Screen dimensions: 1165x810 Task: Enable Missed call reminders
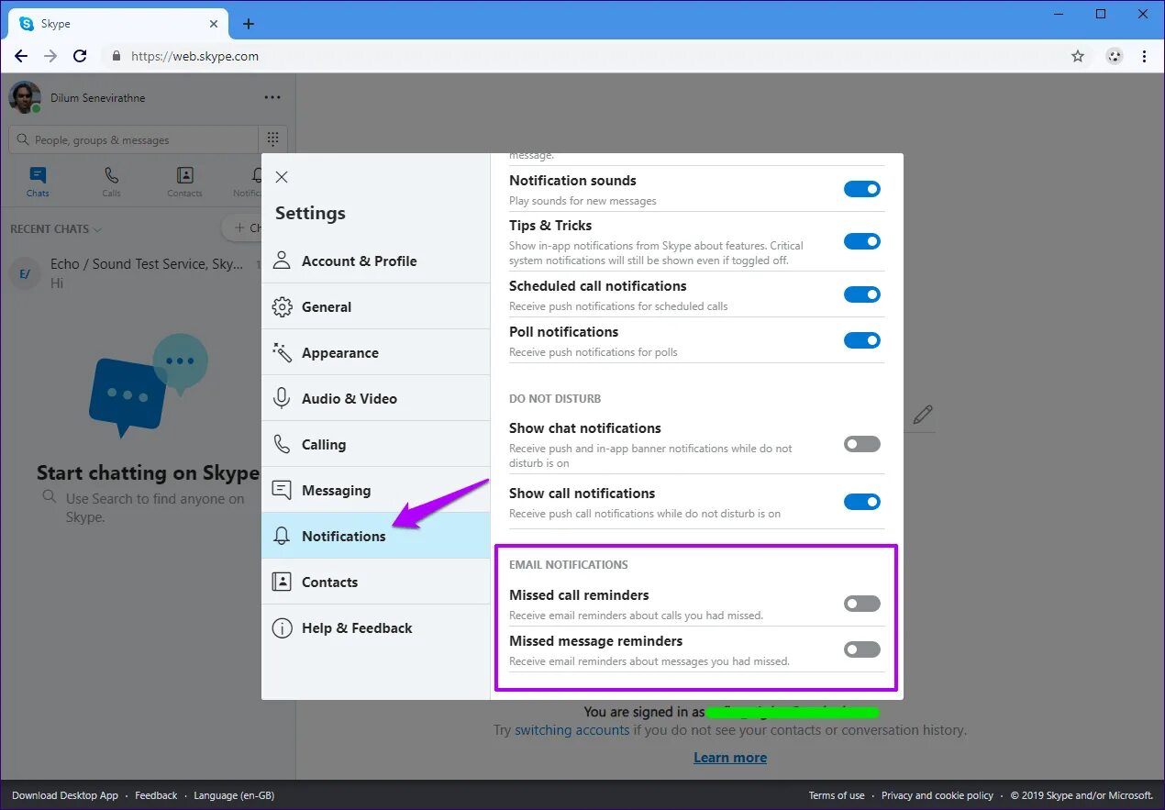861,604
